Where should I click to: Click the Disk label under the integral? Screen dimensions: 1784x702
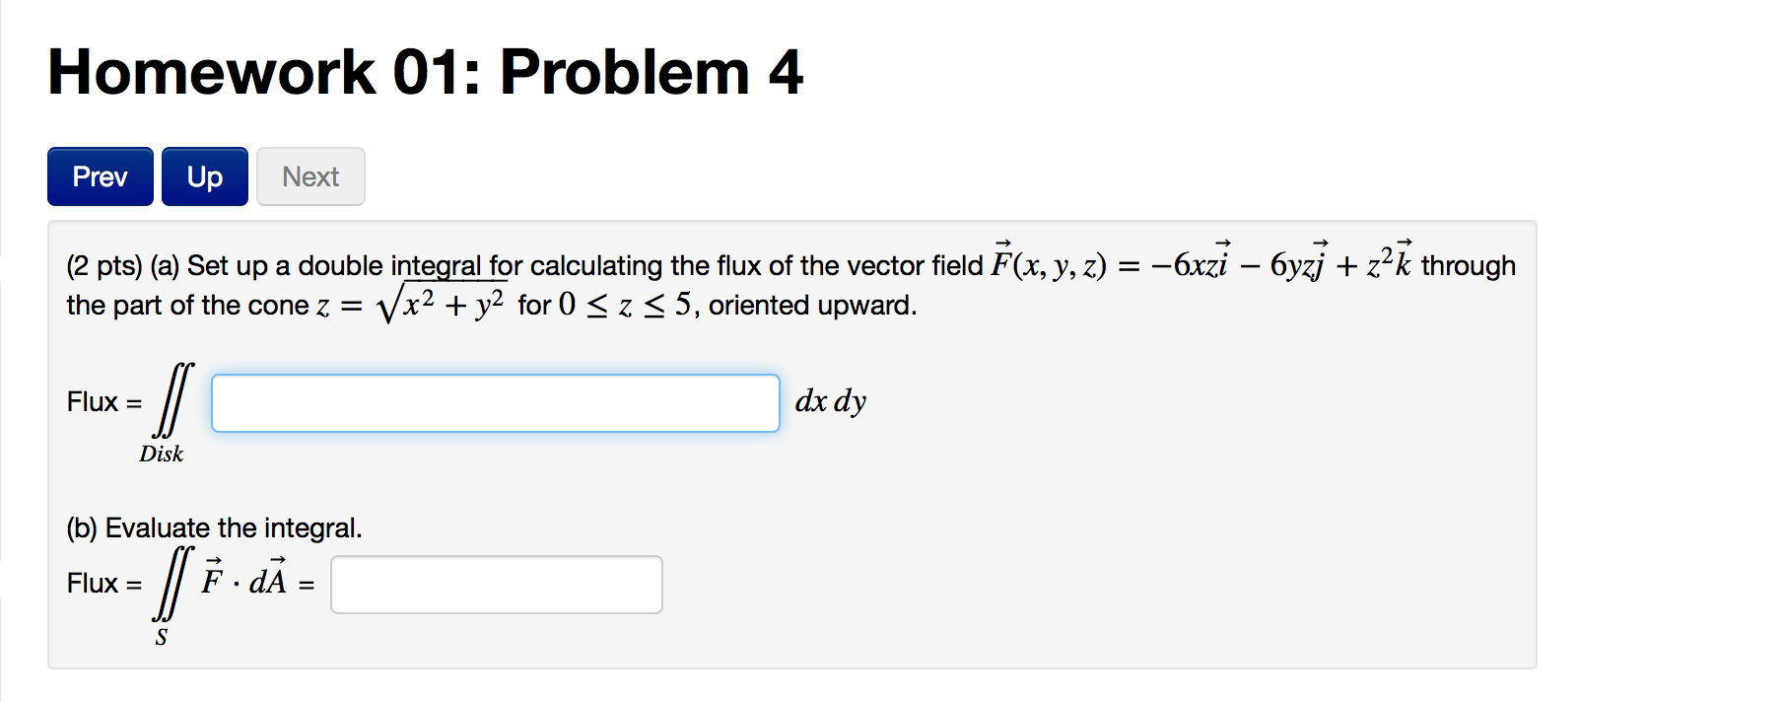162,454
